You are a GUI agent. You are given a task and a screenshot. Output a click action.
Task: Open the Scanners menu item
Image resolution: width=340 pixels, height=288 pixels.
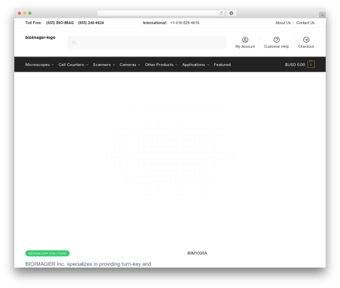point(102,65)
